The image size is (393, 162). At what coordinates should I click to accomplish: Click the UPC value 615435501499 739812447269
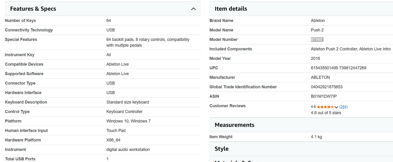(338, 68)
